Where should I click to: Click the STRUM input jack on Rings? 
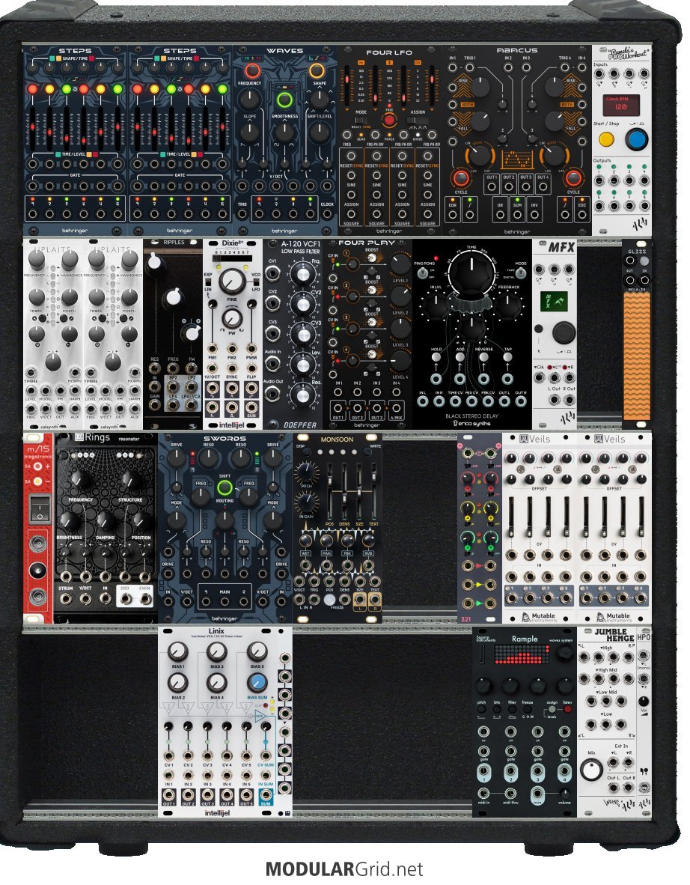pyautogui.click(x=65, y=598)
